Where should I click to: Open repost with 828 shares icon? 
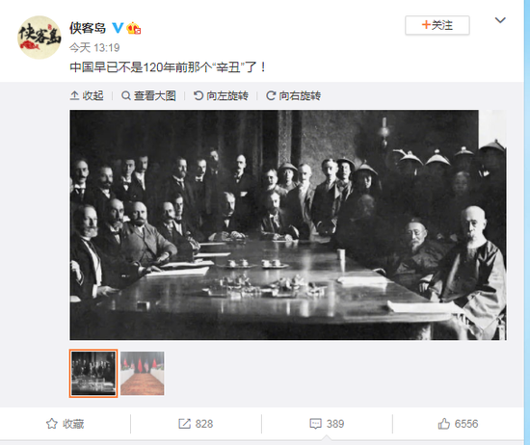(x=196, y=424)
